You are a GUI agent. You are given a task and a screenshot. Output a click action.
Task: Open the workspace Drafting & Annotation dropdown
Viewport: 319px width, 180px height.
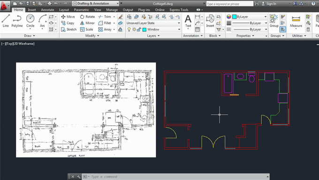96,3
